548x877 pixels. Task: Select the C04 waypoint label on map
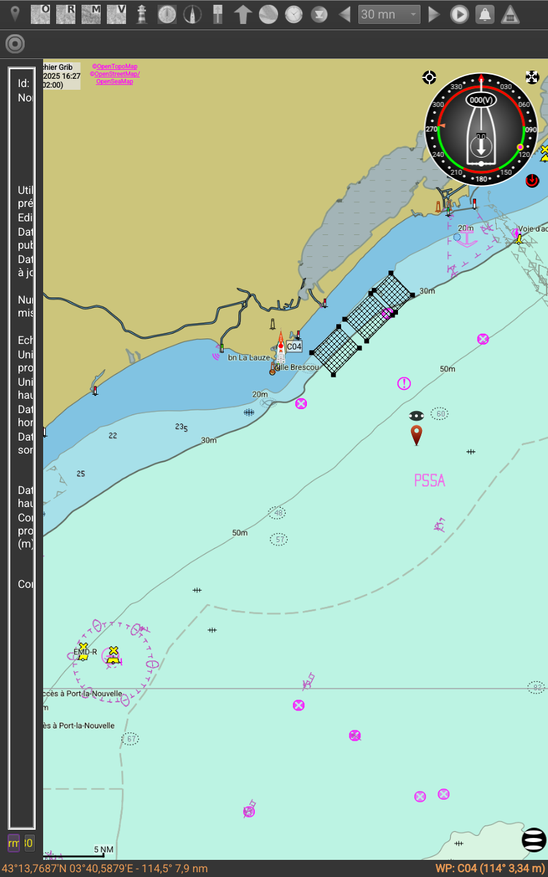click(x=294, y=347)
